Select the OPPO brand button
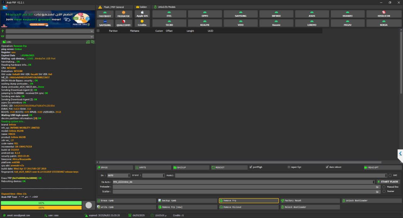The height and width of the screenshot is (218, 403). coord(205,14)
